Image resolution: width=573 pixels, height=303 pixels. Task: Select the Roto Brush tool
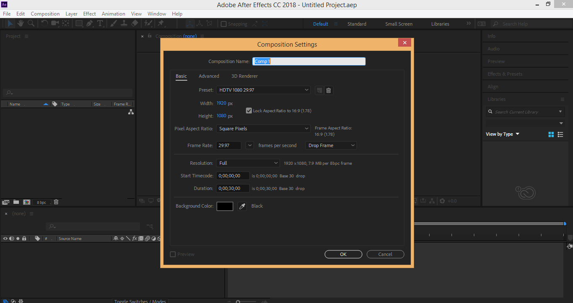148,23
